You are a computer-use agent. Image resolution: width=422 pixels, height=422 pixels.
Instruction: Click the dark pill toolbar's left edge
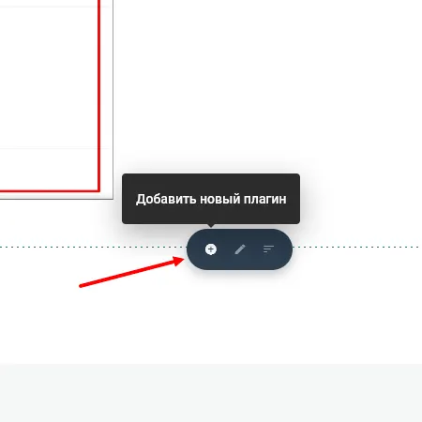pyautogui.click(x=188, y=249)
